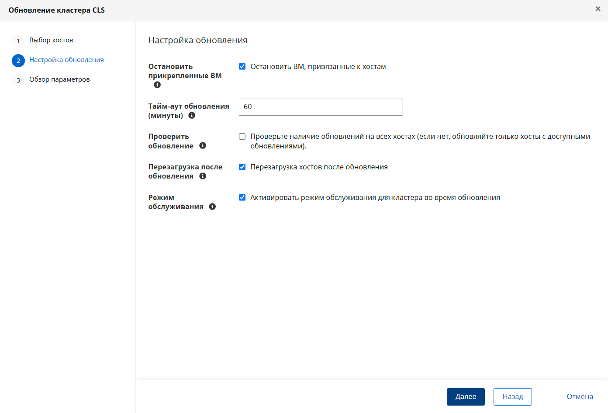
Task: Click info icon next to Режим обслуживания
Action: click(212, 206)
